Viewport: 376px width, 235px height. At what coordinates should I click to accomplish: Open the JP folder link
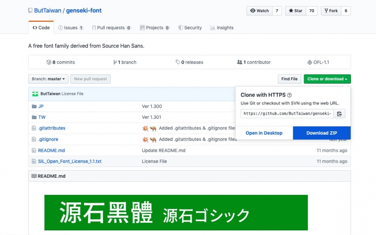click(41, 106)
